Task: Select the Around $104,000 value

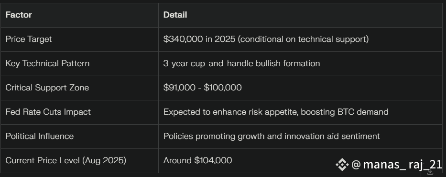Action: [x=197, y=160]
